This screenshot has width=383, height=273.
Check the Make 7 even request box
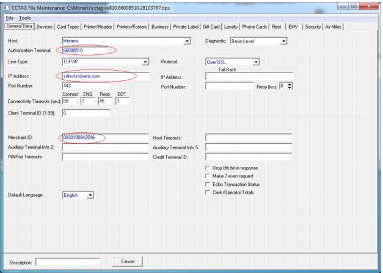pyautogui.click(x=209, y=176)
